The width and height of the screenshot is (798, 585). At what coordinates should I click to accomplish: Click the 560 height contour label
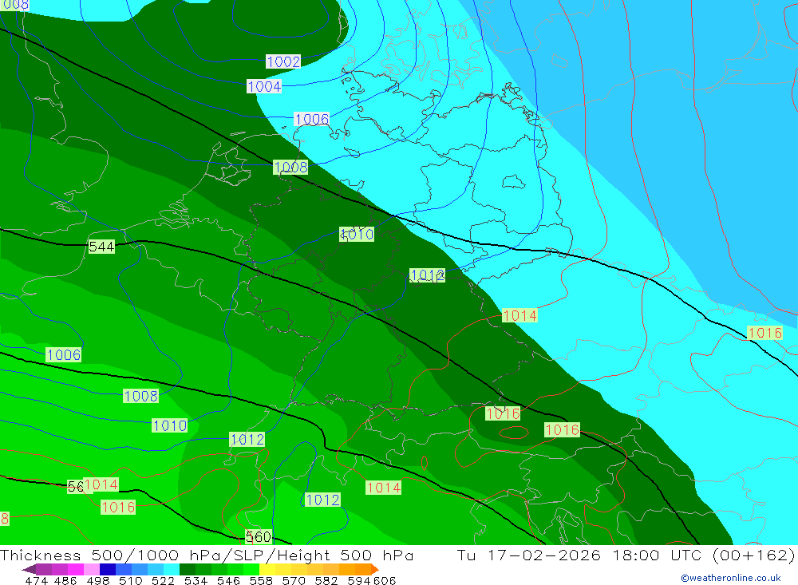click(x=258, y=536)
